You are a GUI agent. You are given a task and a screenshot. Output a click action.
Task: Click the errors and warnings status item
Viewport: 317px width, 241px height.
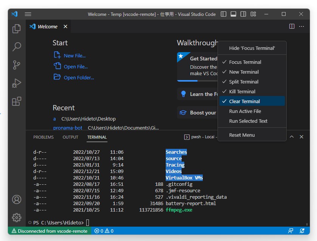click(x=104, y=231)
